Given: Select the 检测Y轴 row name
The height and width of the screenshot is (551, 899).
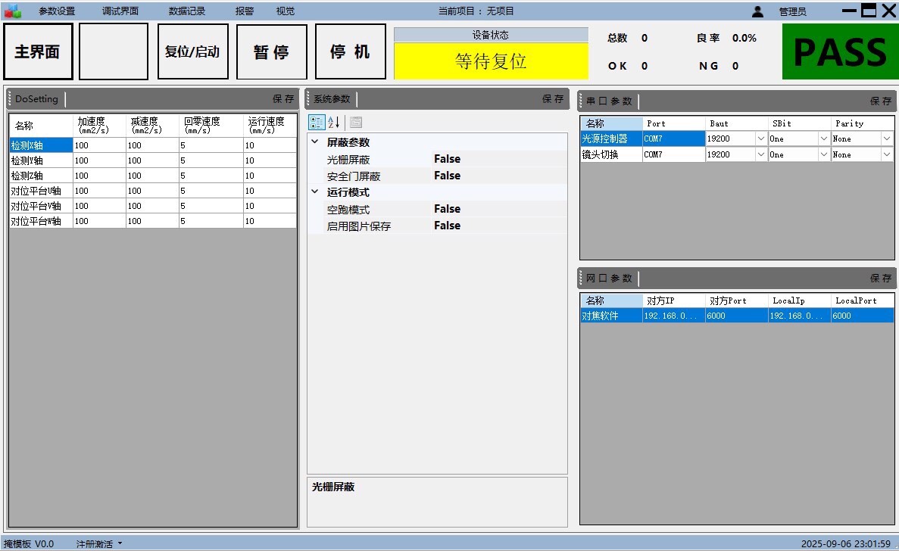Looking at the screenshot, I should (42, 160).
